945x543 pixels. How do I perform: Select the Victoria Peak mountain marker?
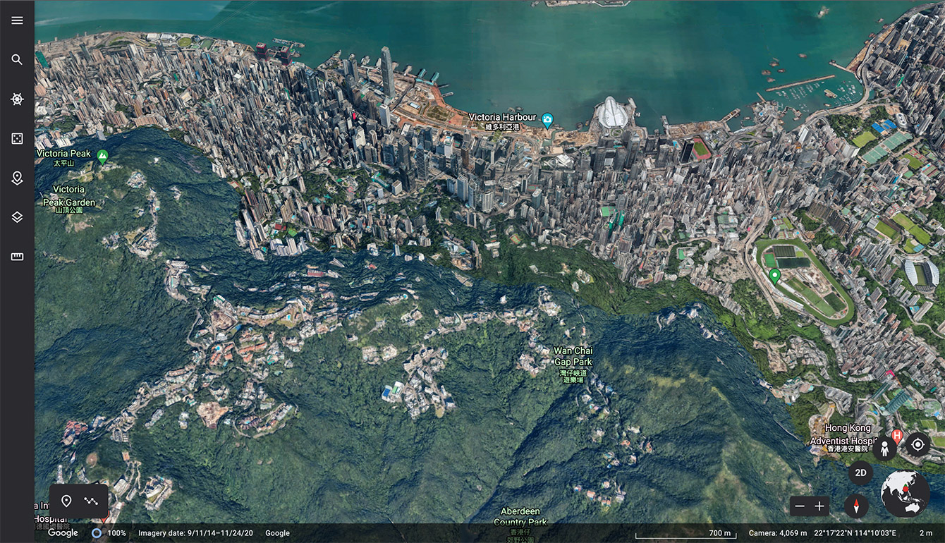[x=103, y=155]
